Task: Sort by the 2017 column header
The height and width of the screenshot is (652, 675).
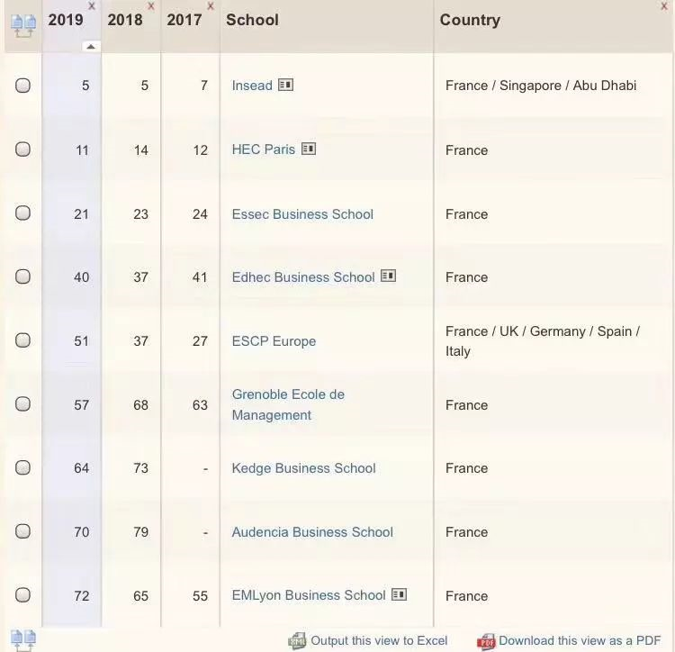Action: (184, 20)
